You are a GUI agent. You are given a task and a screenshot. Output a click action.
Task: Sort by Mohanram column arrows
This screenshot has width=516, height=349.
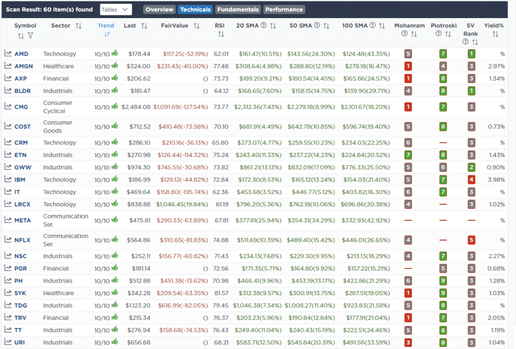414,34
